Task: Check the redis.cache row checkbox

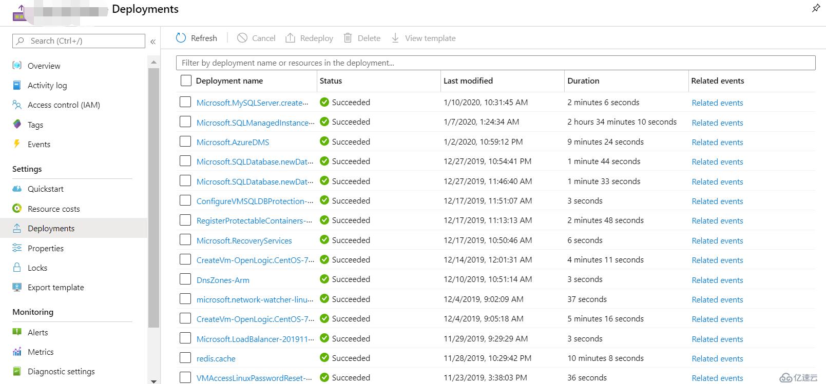Action: click(185, 358)
